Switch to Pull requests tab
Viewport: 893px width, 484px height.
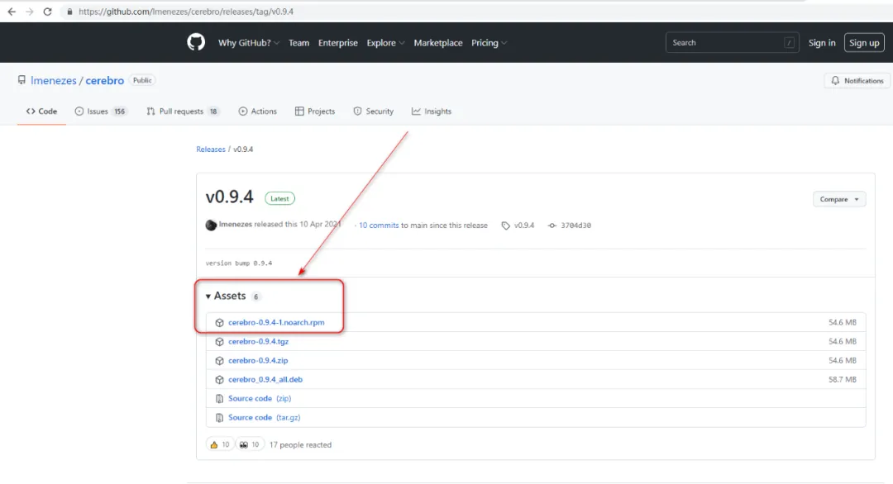point(183,112)
